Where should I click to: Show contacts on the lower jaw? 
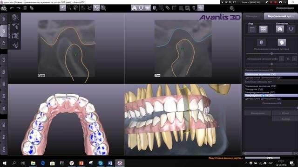click(x=291, y=29)
